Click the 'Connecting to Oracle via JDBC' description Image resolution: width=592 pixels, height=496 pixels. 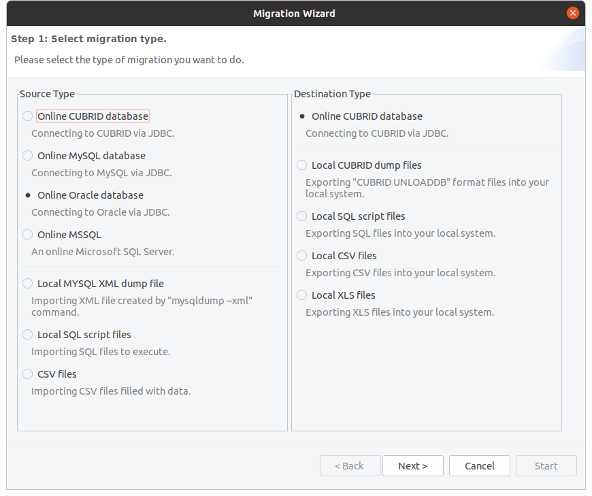101,212
